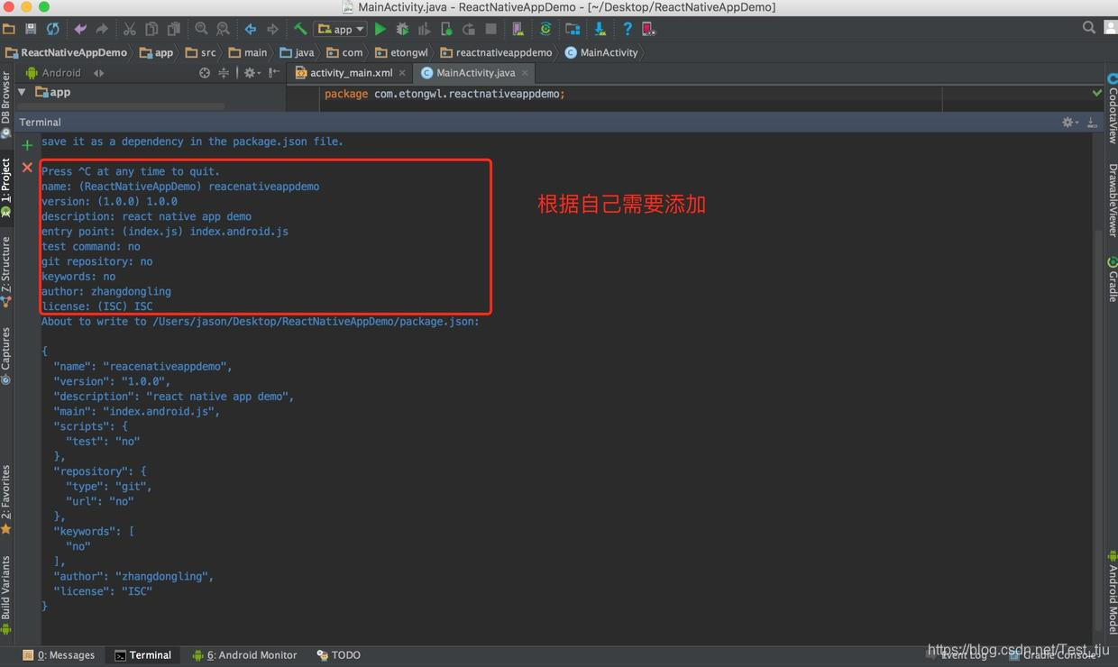
Task: Hide the Project panel icon
Action: click(274, 73)
